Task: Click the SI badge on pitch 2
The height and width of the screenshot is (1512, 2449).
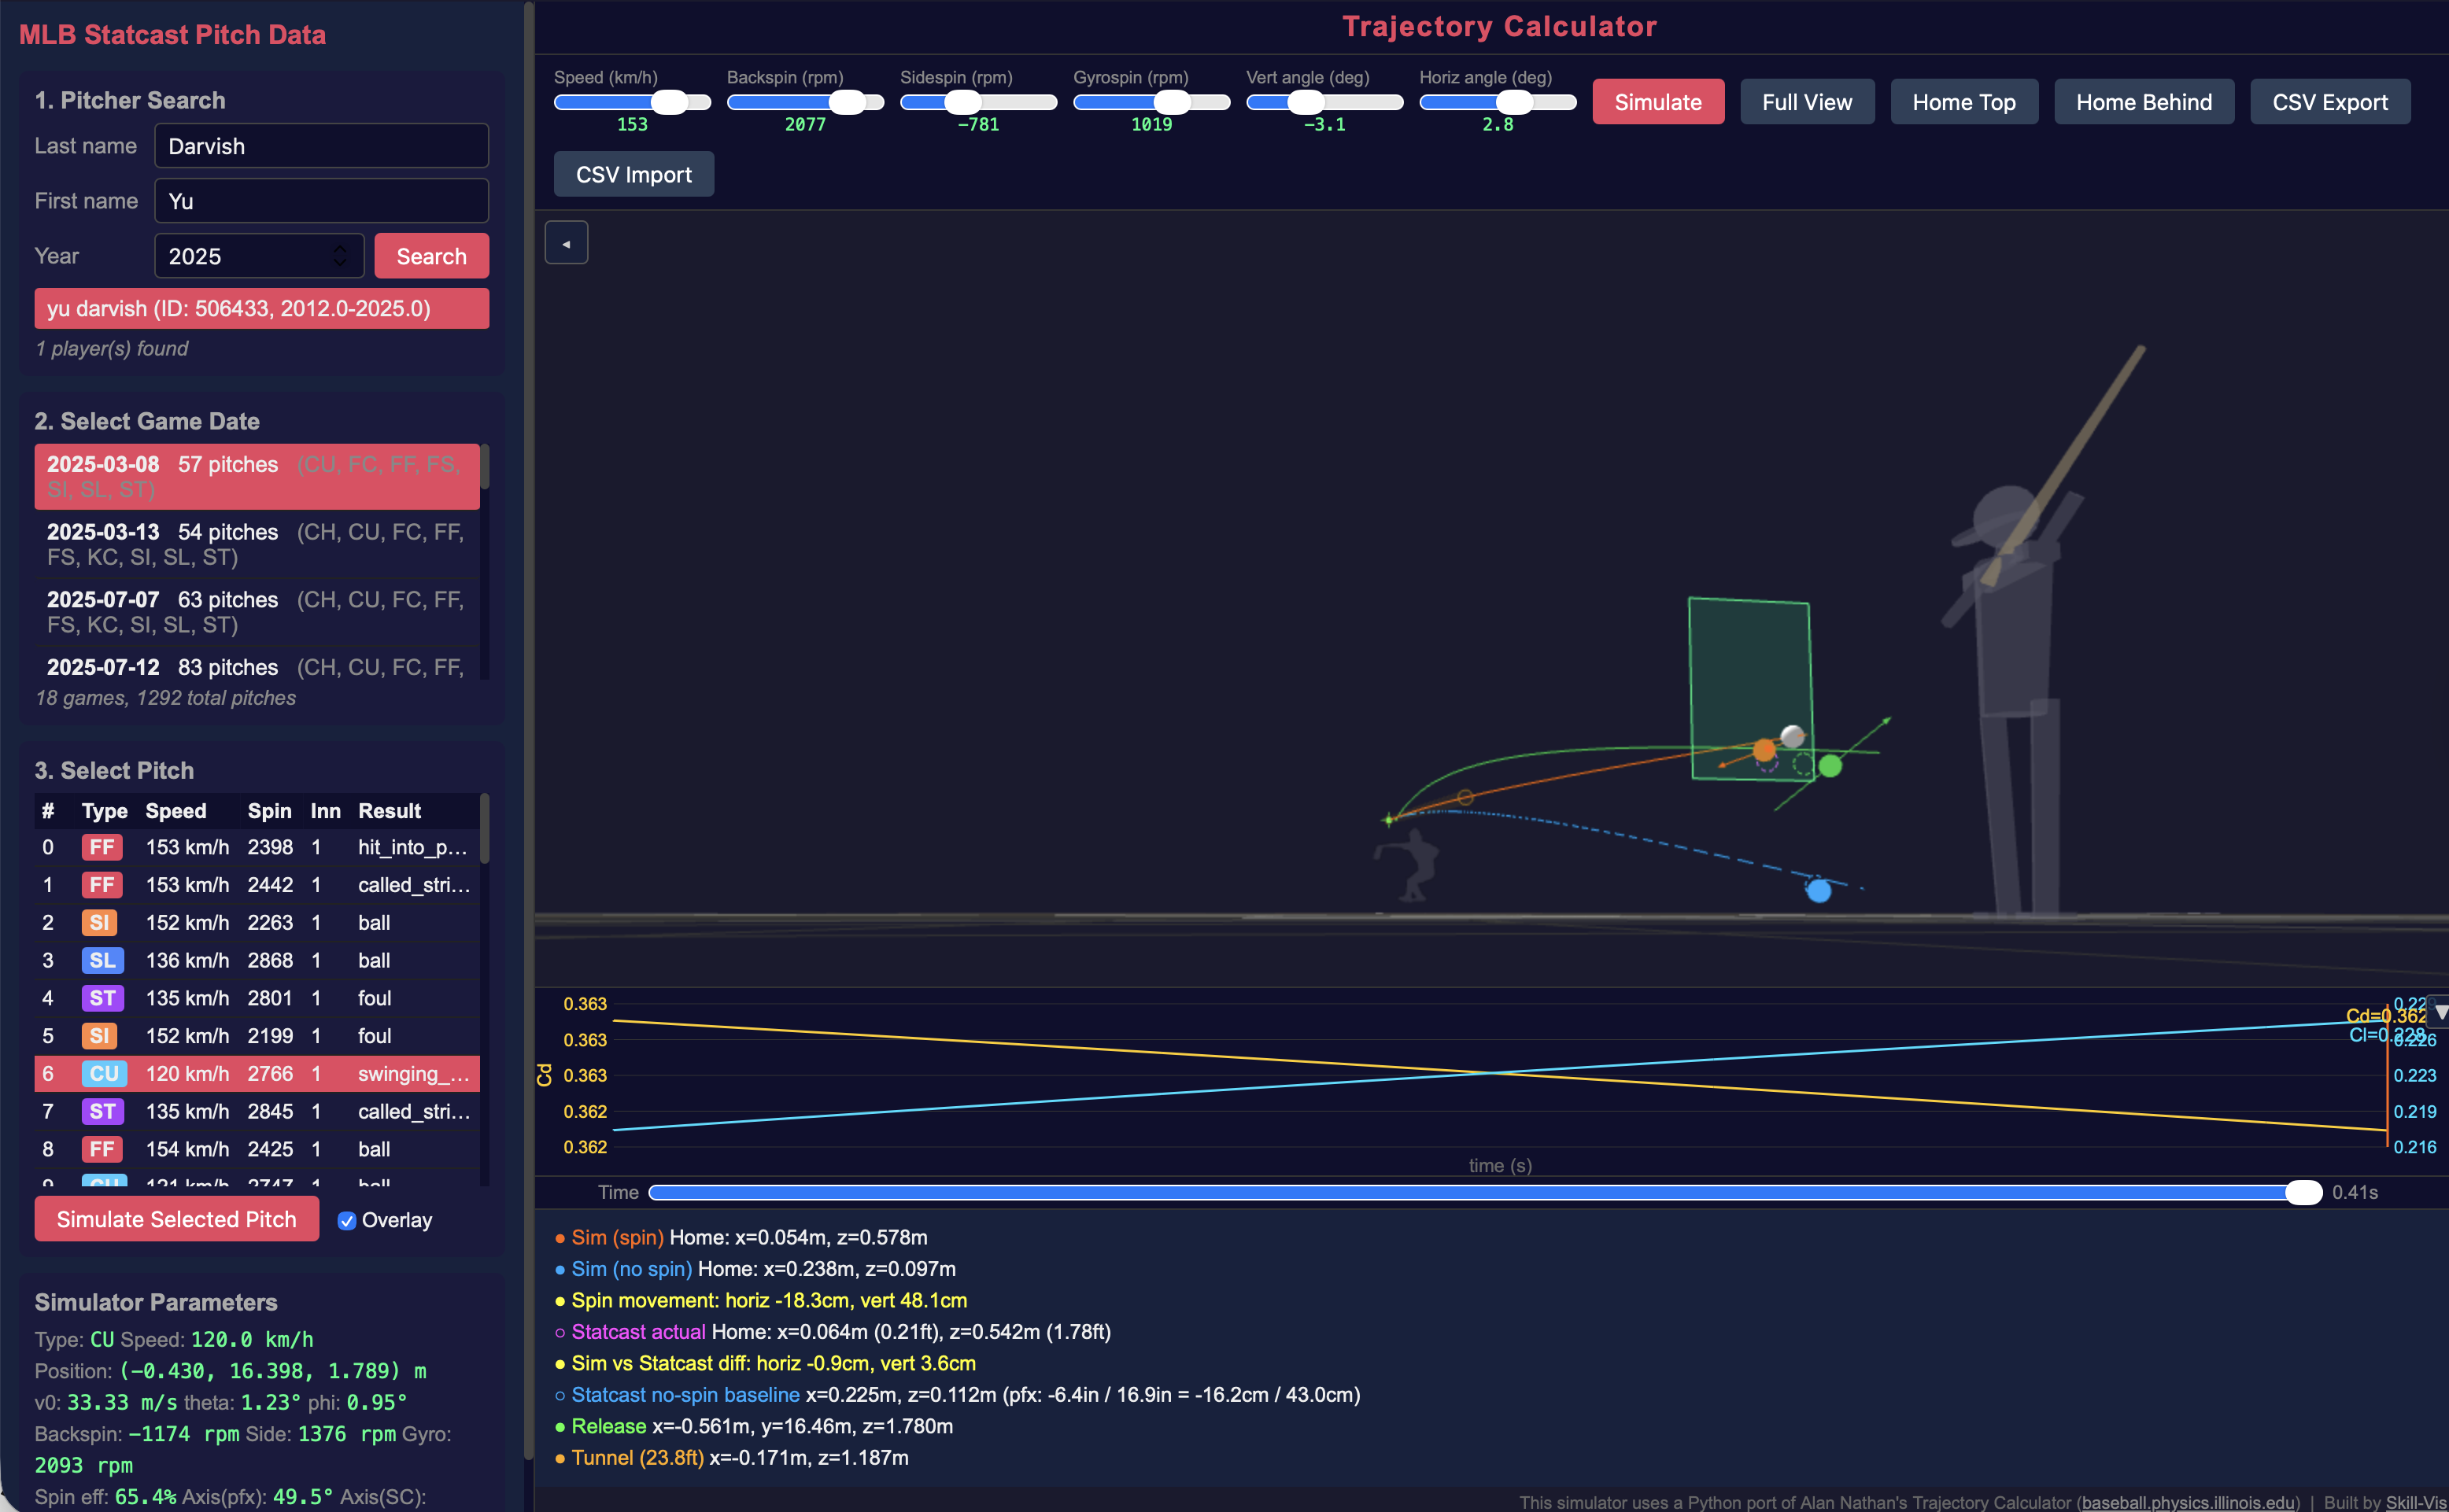Action: click(x=100, y=922)
